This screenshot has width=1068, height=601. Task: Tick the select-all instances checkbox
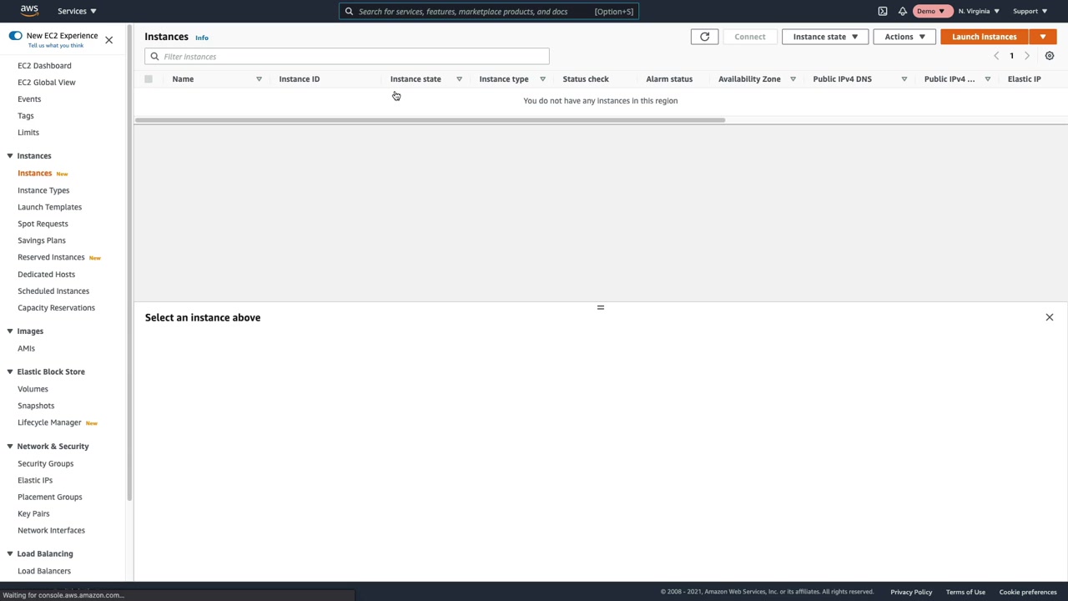(149, 79)
